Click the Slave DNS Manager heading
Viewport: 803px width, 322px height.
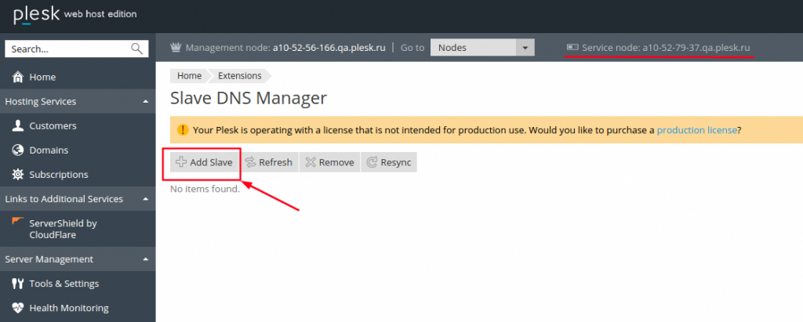(249, 98)
